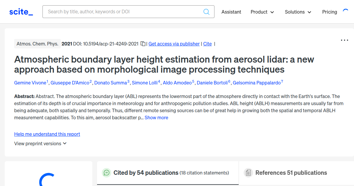
Task: Expand the Product dropdown
Action: (x=262, y=12)
